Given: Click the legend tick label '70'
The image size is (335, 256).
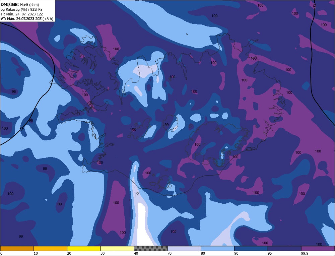Looking at the screenshot, I should tap(170, 253).
